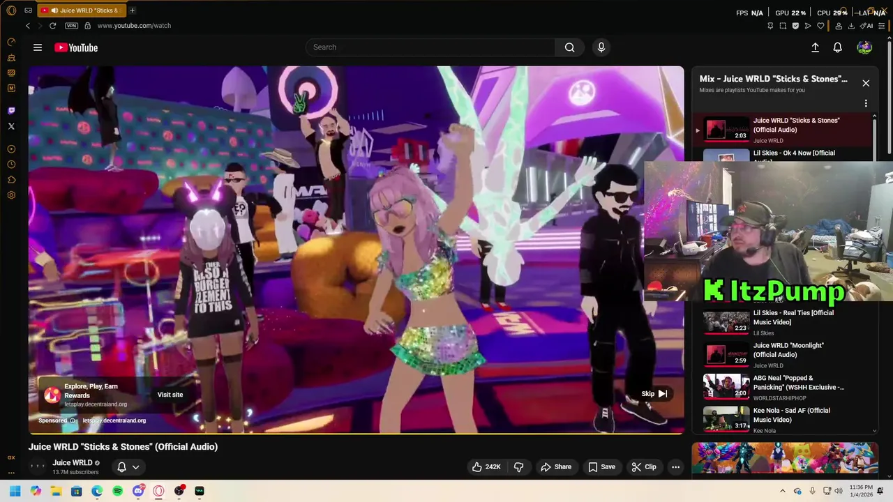Open Mix playlist three-dot options
Viewport: 893px width, 502px height.
tap(866, 103)
